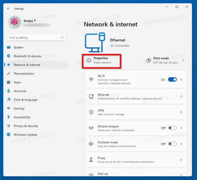This screenshot has width=197, height=180.
Task: Expand Proxy row chevron
Action: pyautogui.click(x=181, y=160)
